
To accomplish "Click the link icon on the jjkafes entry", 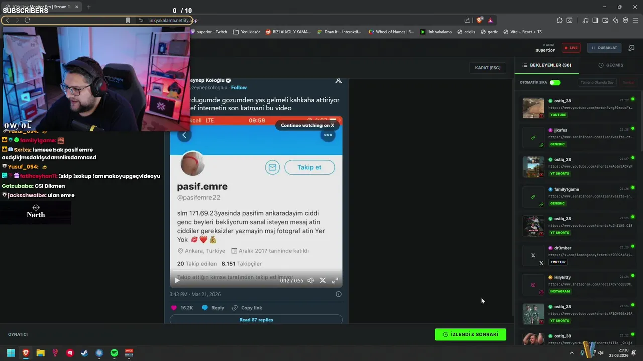I will pos(533,138).
